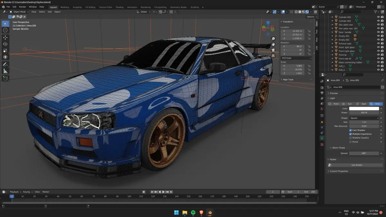The width and height of the screenshot is (386, 217).
Task: Click the Blender icon in the taskbar
Action: (x=209, y=212)
